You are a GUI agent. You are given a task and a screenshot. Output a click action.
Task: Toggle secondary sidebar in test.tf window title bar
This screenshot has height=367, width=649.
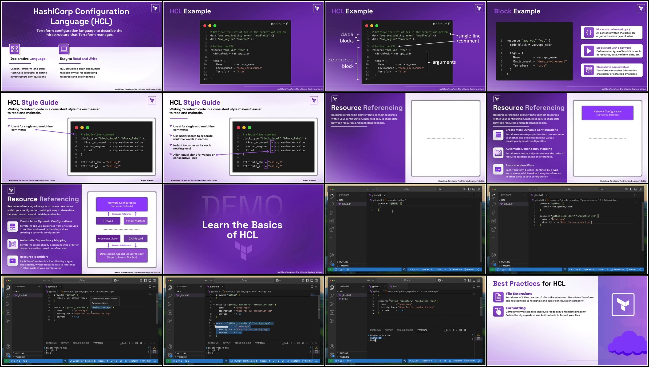(x=479, y=280)
